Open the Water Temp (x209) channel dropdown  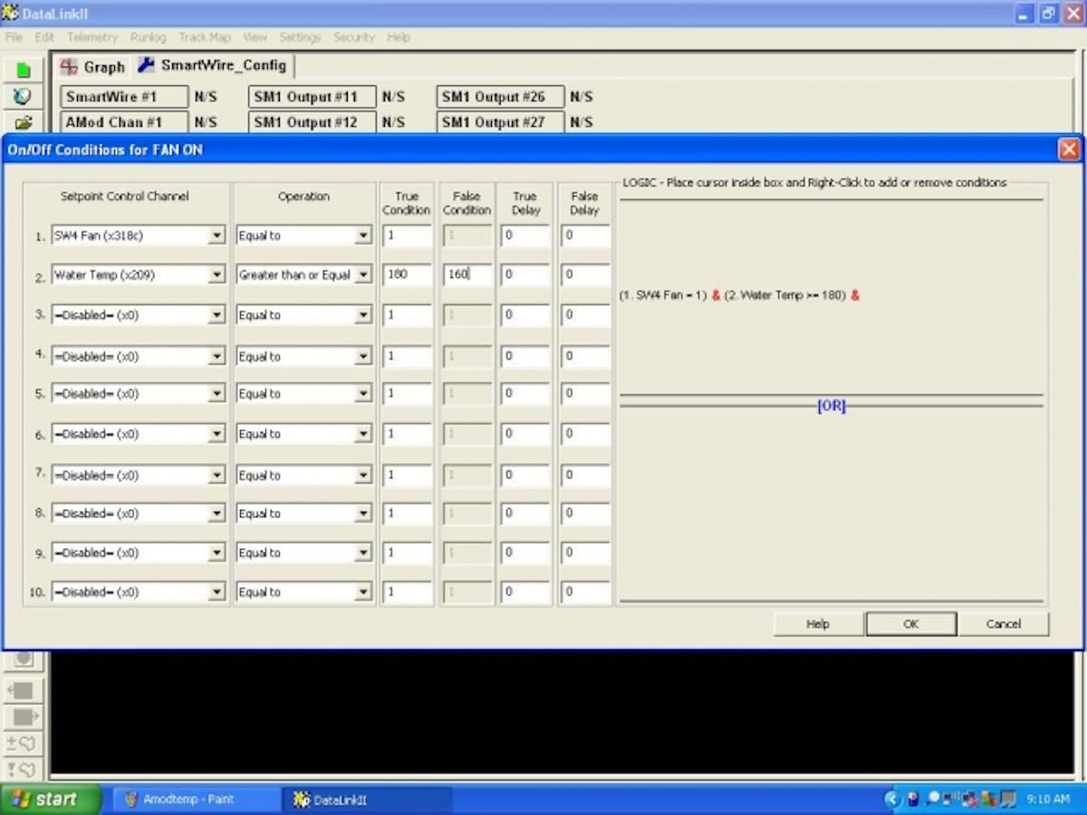(x=216, y=274)
